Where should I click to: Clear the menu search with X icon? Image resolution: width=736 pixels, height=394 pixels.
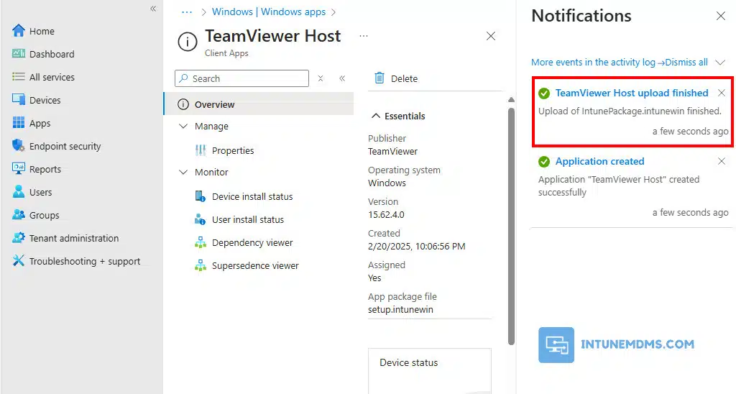pyautogui.click(x=321, y=78)
